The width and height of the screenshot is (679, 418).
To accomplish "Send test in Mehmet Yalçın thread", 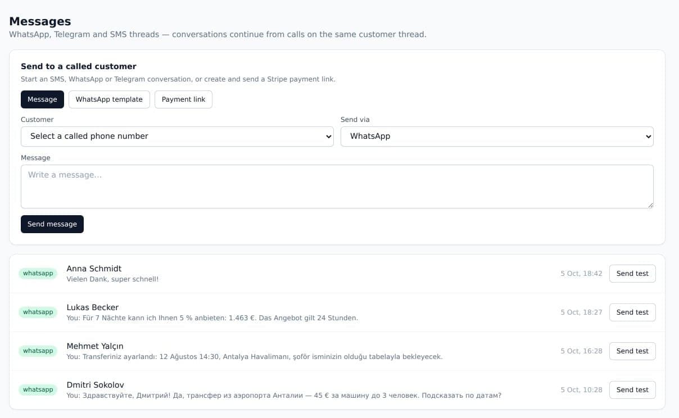I will 632,351.
